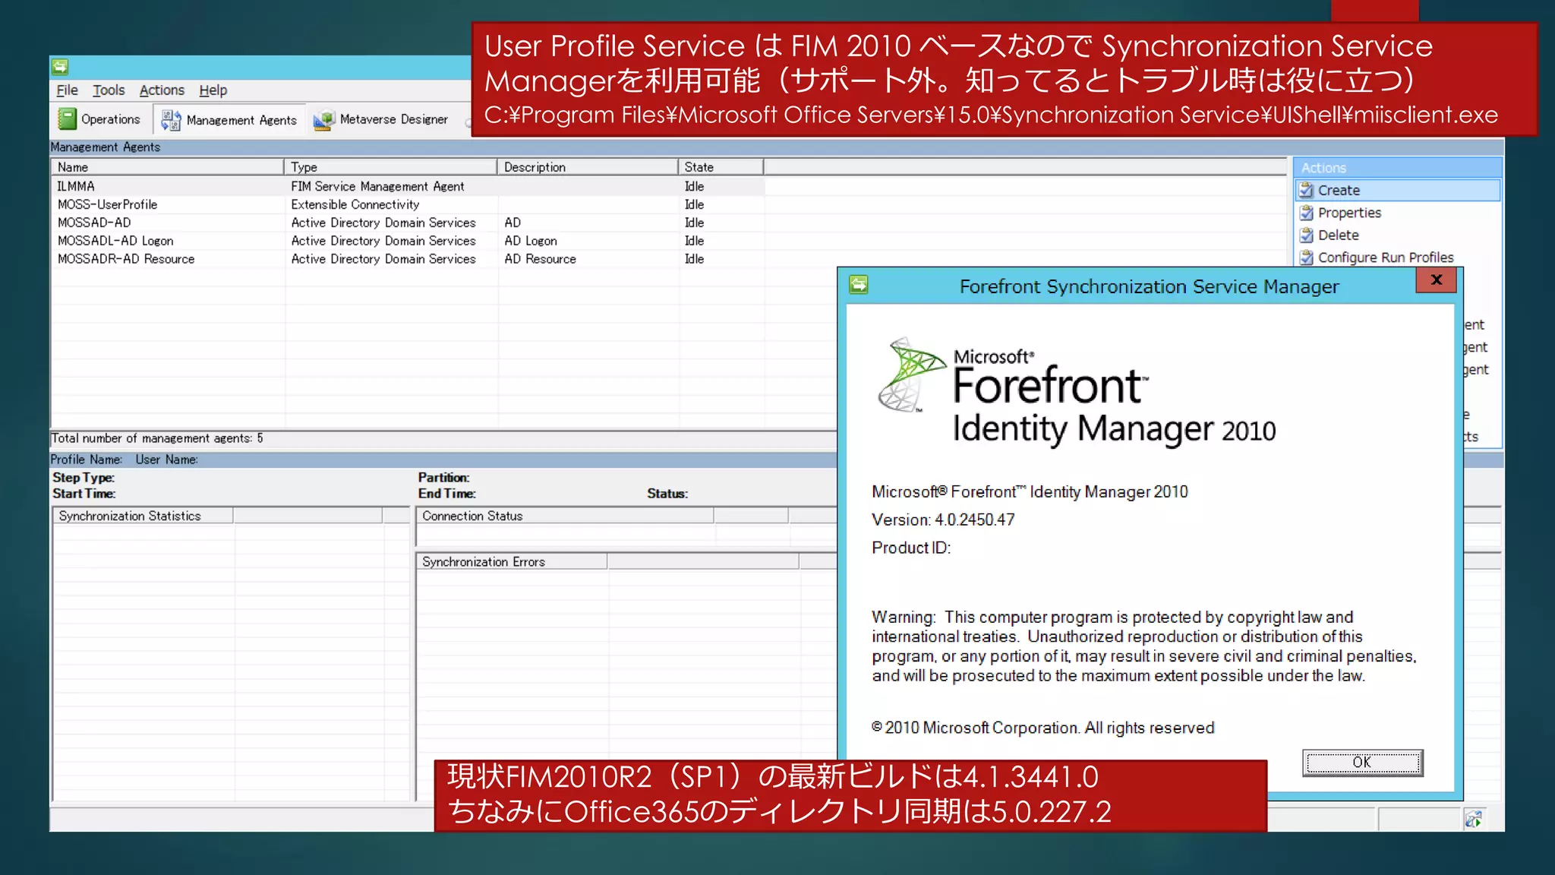
Task: Click Create in the Actions pane
Action: click(x=1397, y=190)
